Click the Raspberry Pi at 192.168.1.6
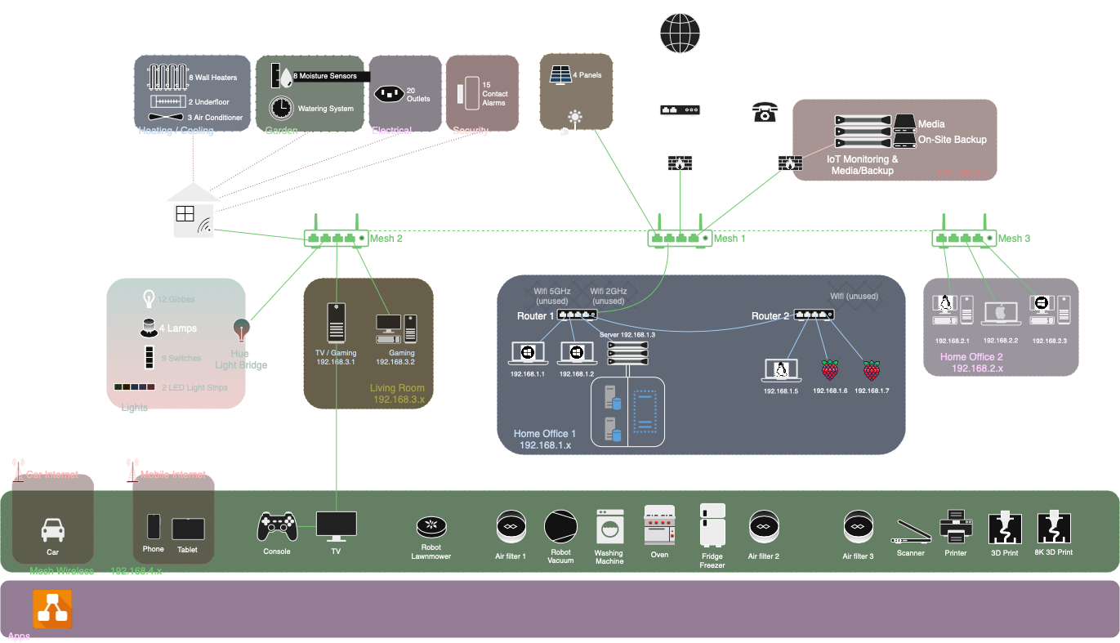This screenshot has height=643, width=1120. (829, 369)
